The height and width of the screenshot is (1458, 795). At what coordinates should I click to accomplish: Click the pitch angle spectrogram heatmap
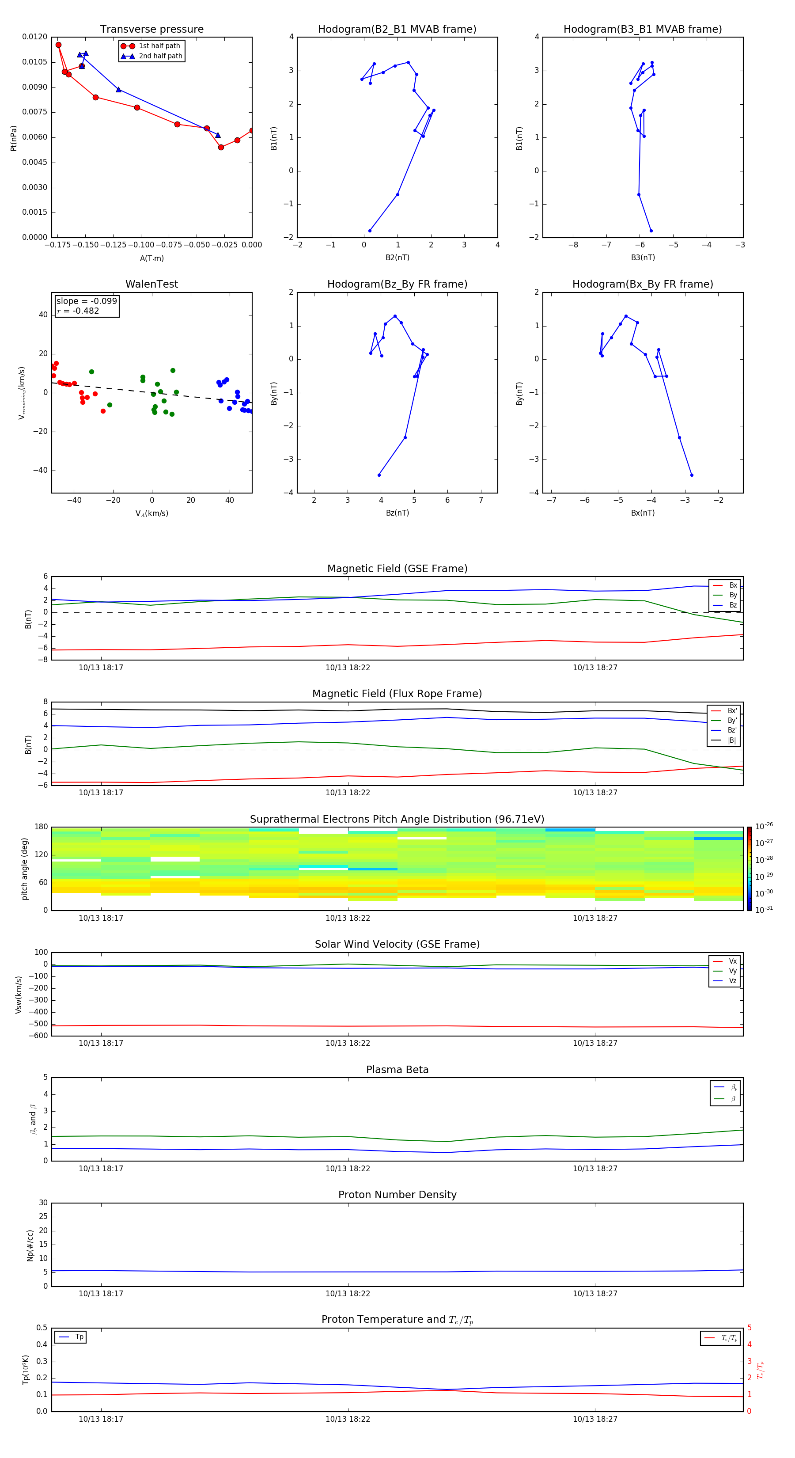point(397,869)
